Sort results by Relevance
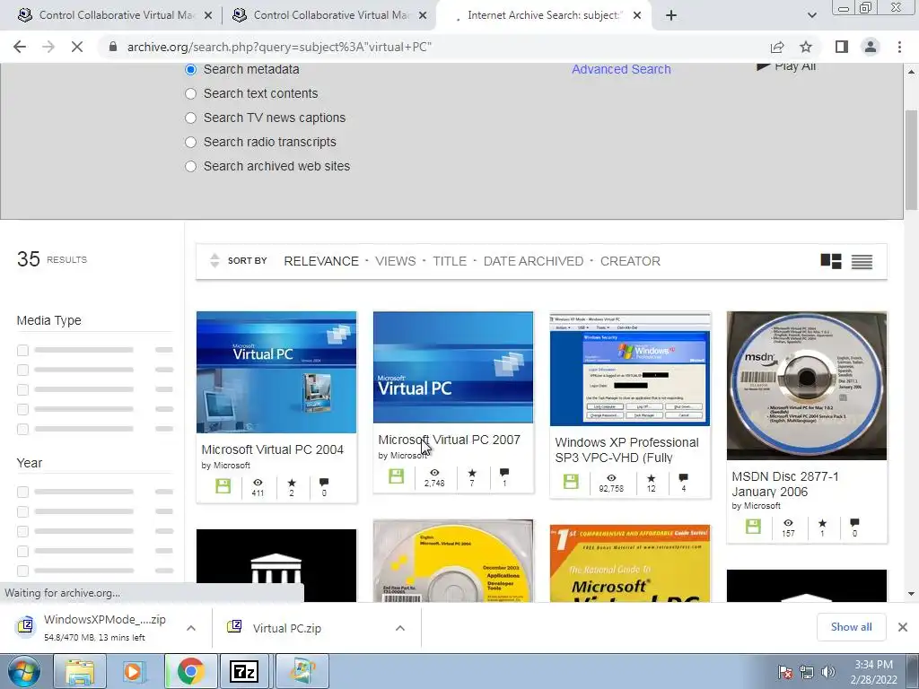This screenshot has width=919, height=689. [x=321, y=261]
